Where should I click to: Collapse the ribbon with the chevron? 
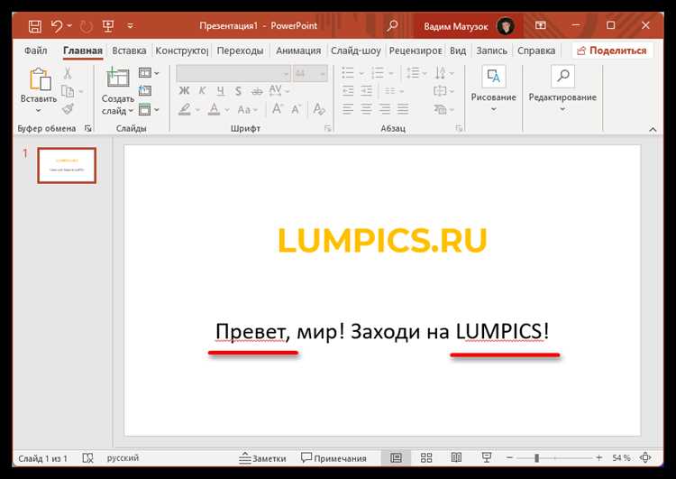(653, 129)
